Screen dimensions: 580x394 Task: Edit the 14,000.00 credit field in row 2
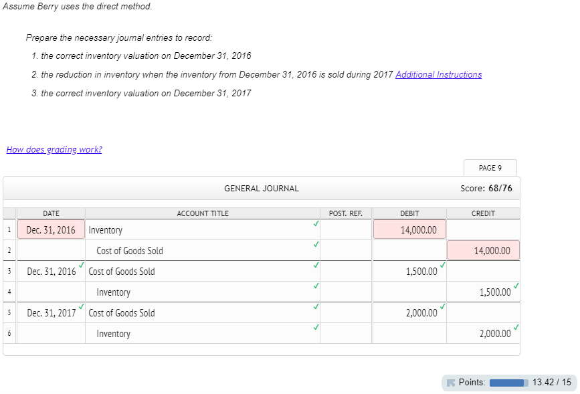483,250
